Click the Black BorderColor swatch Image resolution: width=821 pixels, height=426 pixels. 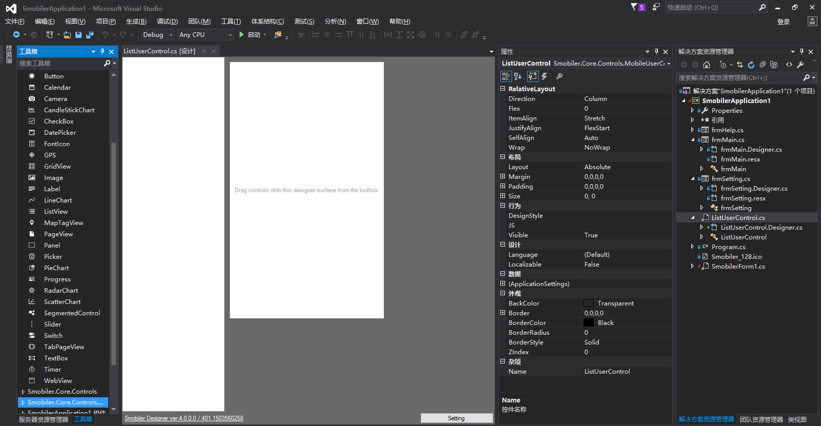click(x=589, y=322)
